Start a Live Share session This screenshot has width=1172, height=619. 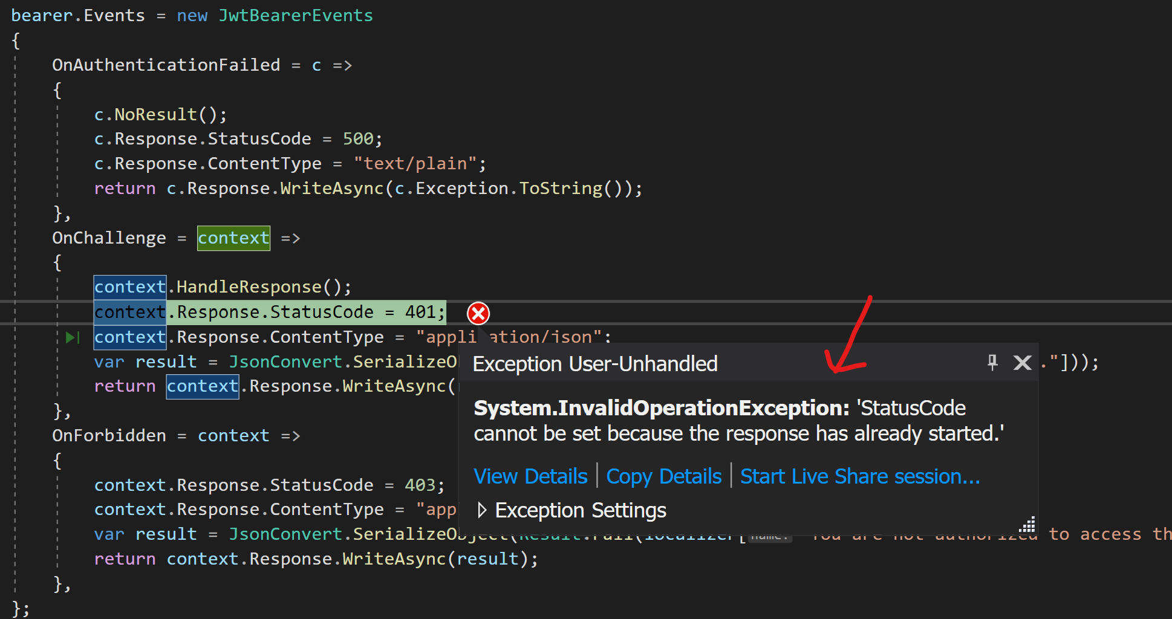pos(859,476)
